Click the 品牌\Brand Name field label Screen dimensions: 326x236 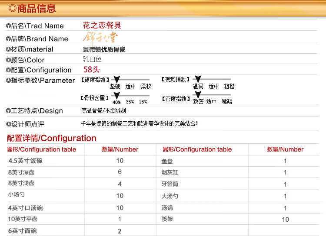click(37, 39)
